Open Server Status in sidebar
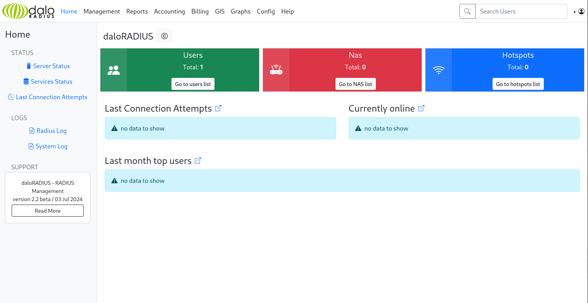Screen dimensions: 588x303 point(48,66)
